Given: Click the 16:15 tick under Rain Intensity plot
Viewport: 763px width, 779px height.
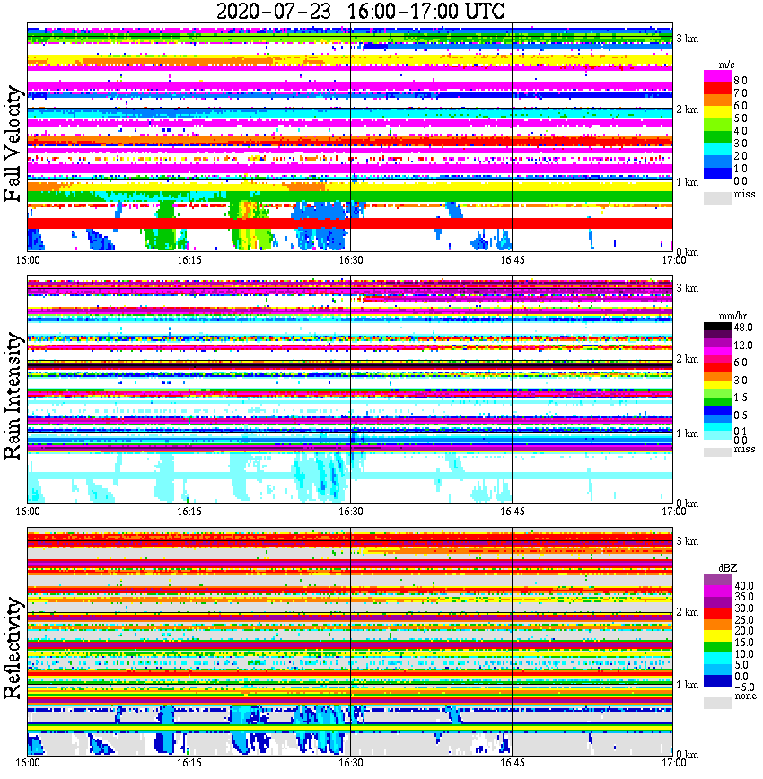Looking at the screenshot, I should point(189,512).
